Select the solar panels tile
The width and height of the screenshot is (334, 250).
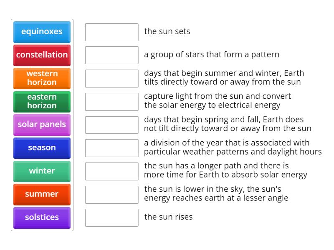(42, 125)
